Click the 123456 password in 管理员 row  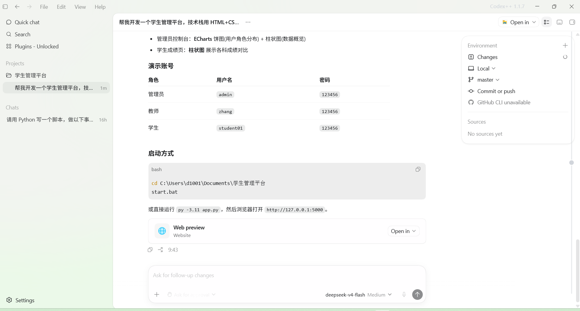click(x=330, y=95)
